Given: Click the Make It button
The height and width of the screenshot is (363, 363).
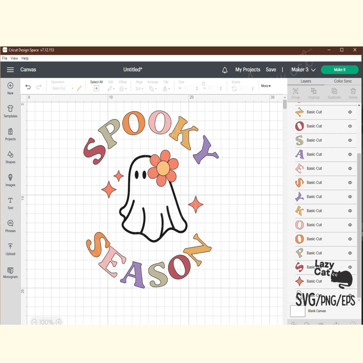Looking at the screenshot, I should 339,70.
